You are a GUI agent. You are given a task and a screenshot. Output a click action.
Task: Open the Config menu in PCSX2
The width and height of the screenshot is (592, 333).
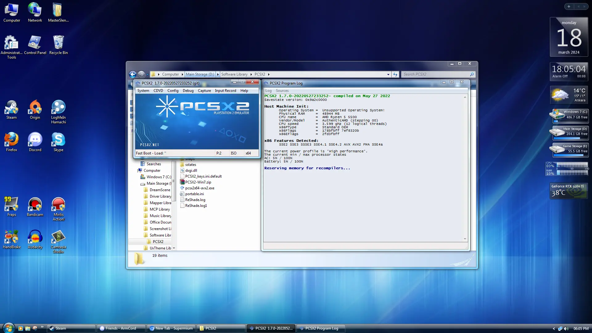[x=173, y=91]
